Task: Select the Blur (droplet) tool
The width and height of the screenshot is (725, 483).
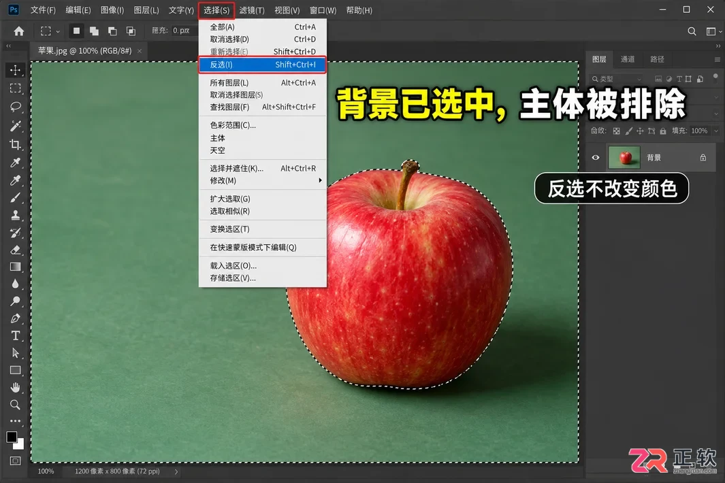Action: pyautogui.click(x=15, y=284)
